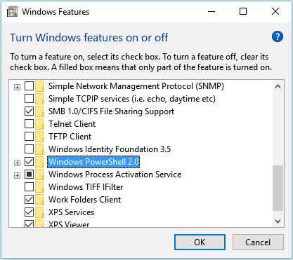The height and width of the screenshot is (260, 293).
Task: Enable the Windows TIFF IFilter checkbox
Action: [29, 187]
